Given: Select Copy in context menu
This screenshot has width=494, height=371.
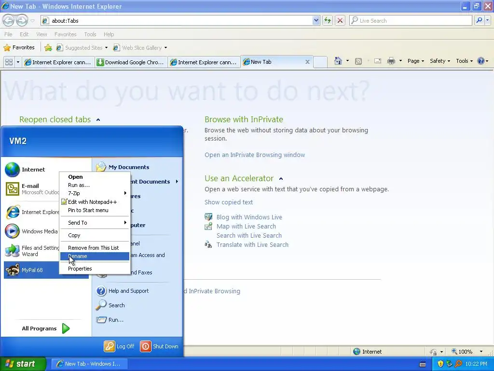Looking at the screenshot, I should [x=95, y=235].
